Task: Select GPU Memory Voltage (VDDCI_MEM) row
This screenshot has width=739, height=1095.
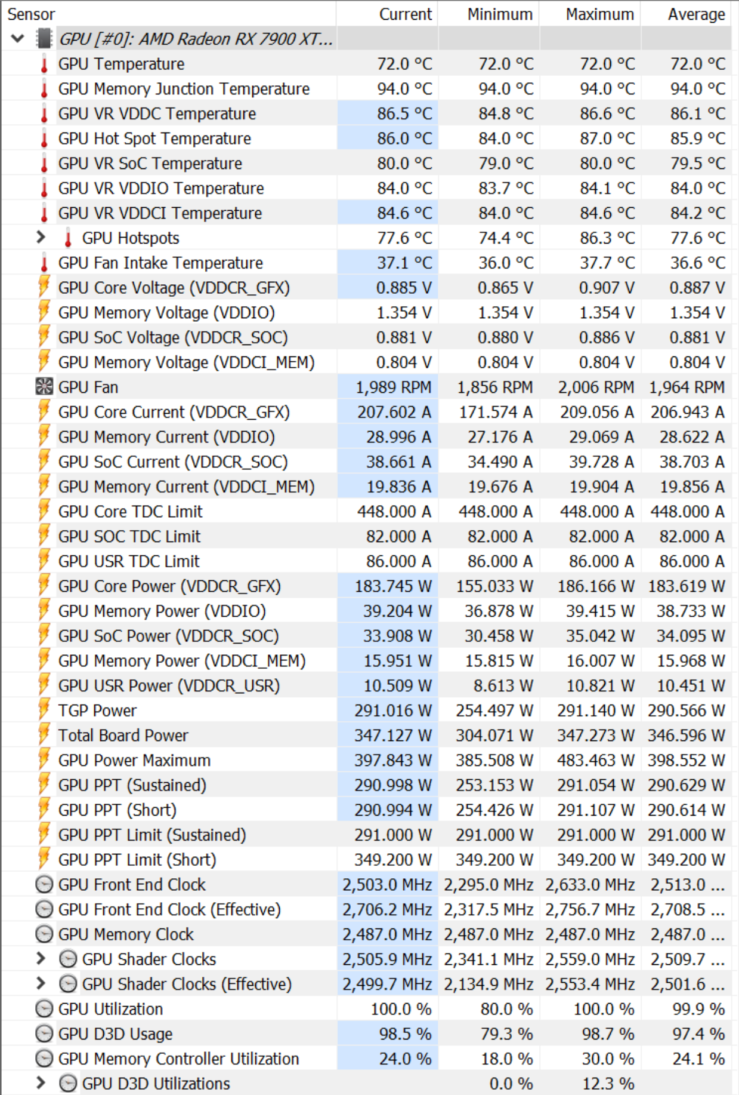Action: (366, 362)
